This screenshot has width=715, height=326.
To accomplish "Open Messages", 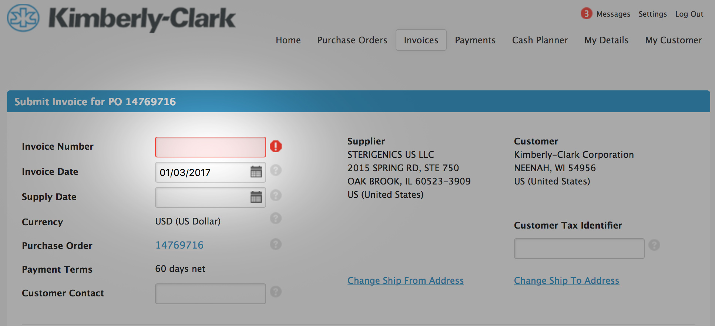I will coord(613,14).
